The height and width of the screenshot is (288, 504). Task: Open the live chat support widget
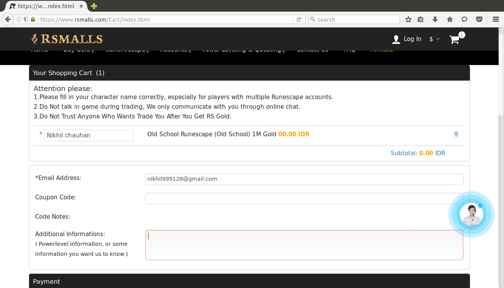[x=472, y=214]
